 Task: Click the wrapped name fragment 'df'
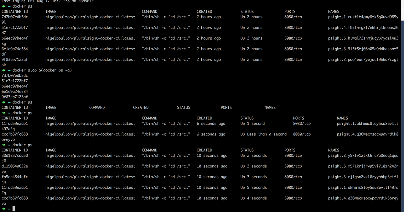(x=4, y=54)
